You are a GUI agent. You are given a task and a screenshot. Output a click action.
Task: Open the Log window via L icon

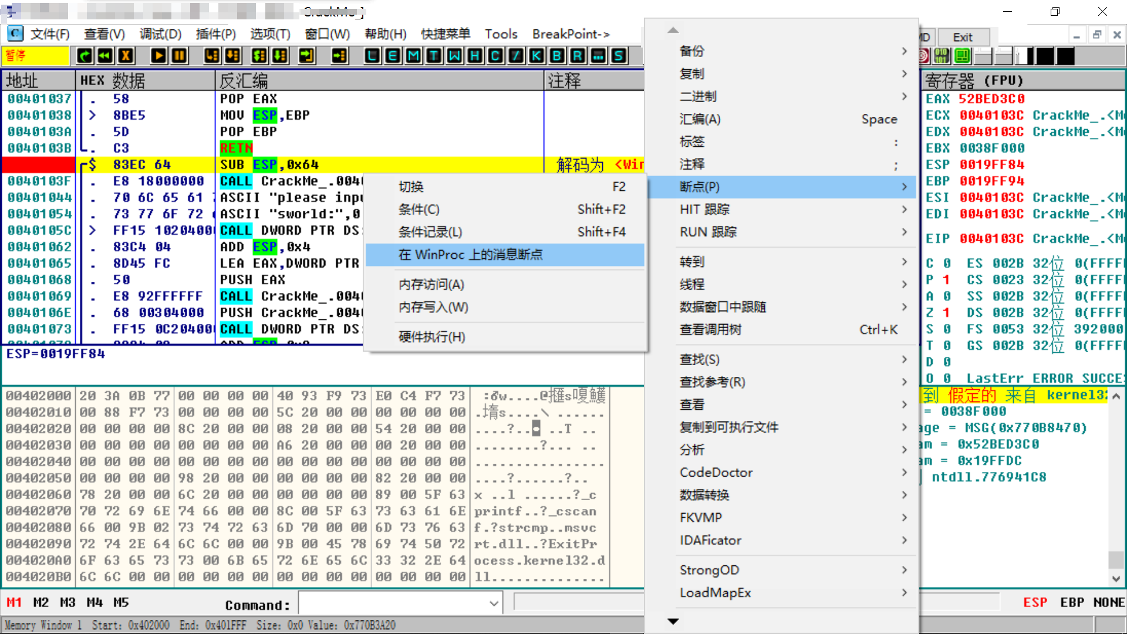[x=372, y=56]
